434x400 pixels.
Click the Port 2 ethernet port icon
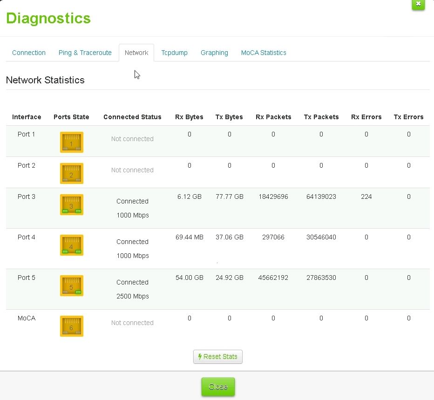(71, 173)
